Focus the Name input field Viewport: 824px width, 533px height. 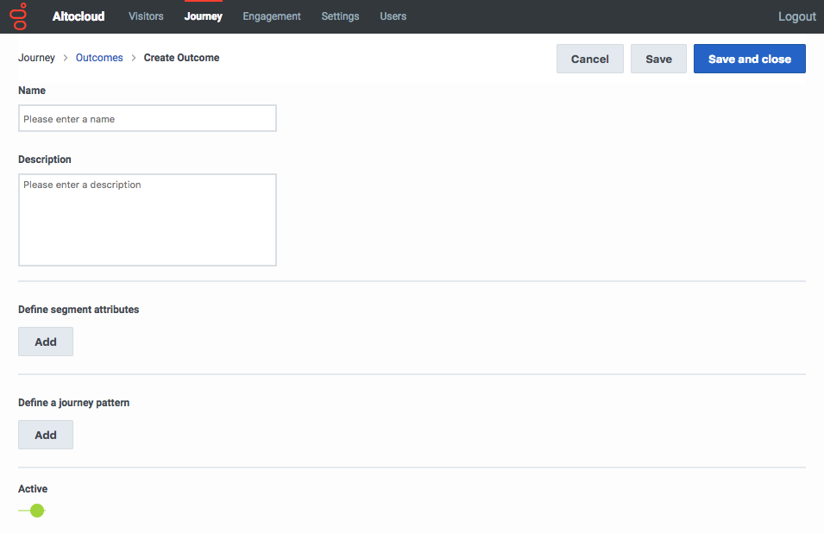[148, 119]
